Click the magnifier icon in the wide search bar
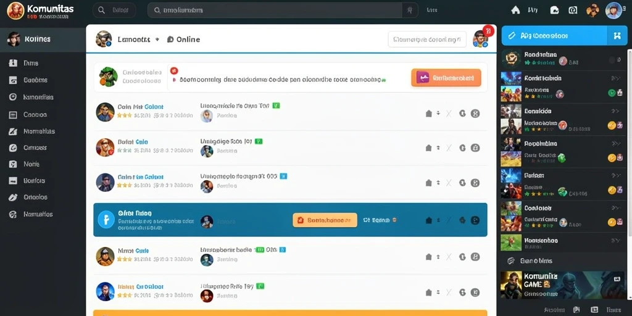 coord(157,10)
